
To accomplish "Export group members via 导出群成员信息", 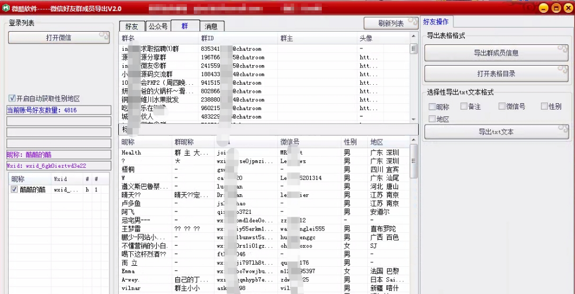I will click(496, 53).
